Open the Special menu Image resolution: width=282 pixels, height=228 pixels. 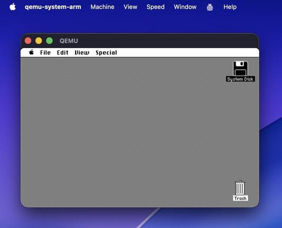click(106, 53)
